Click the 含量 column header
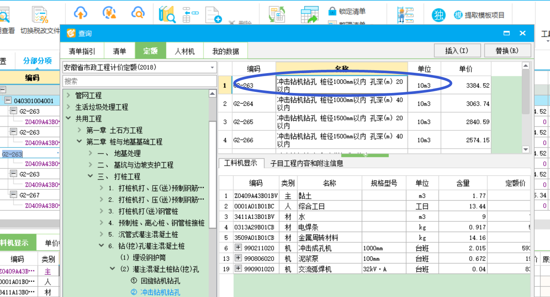 [463, 183]
